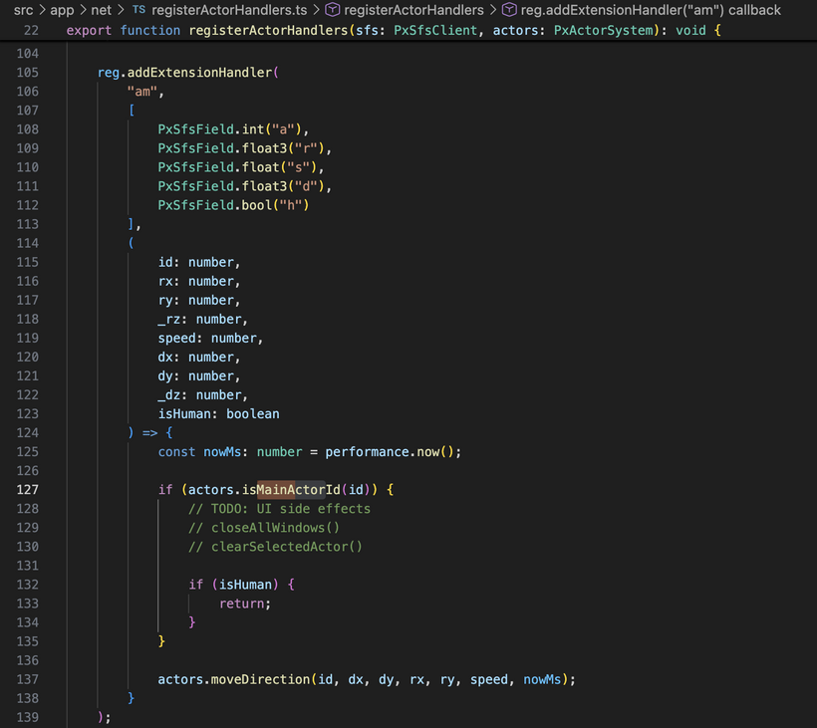Click the moveDirection method call
The image size is (817, 728).
(x=261, y=679)
